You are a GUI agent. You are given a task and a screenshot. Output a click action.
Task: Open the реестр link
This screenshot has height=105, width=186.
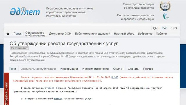click(58, 99)
